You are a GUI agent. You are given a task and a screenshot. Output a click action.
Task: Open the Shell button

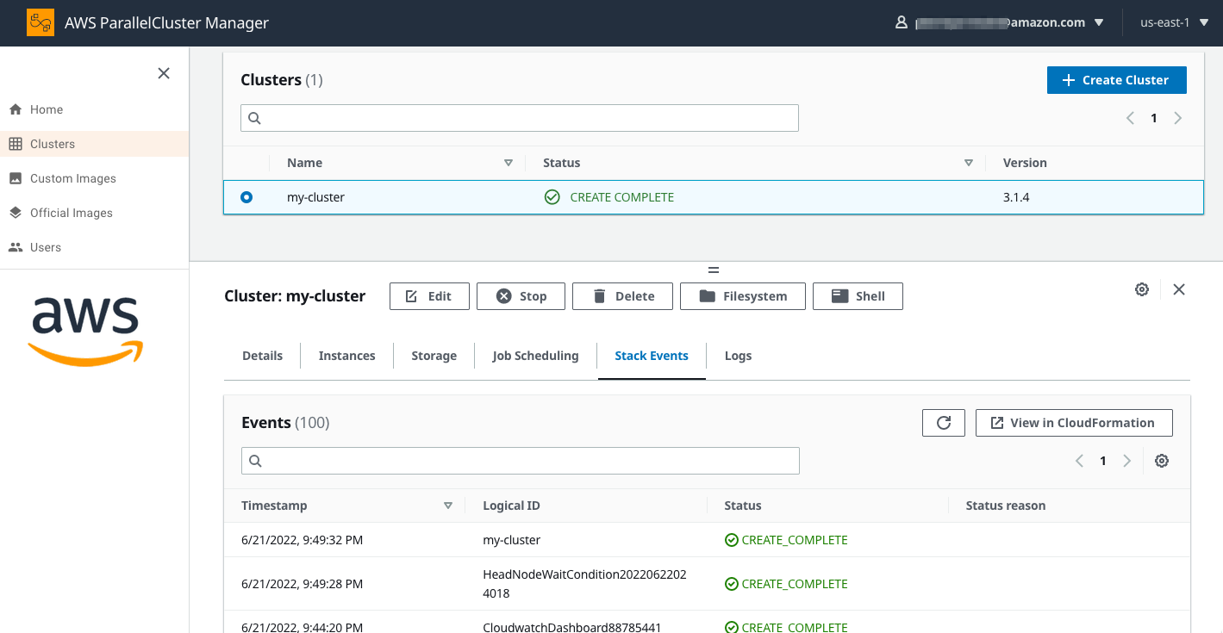(858, 296)
